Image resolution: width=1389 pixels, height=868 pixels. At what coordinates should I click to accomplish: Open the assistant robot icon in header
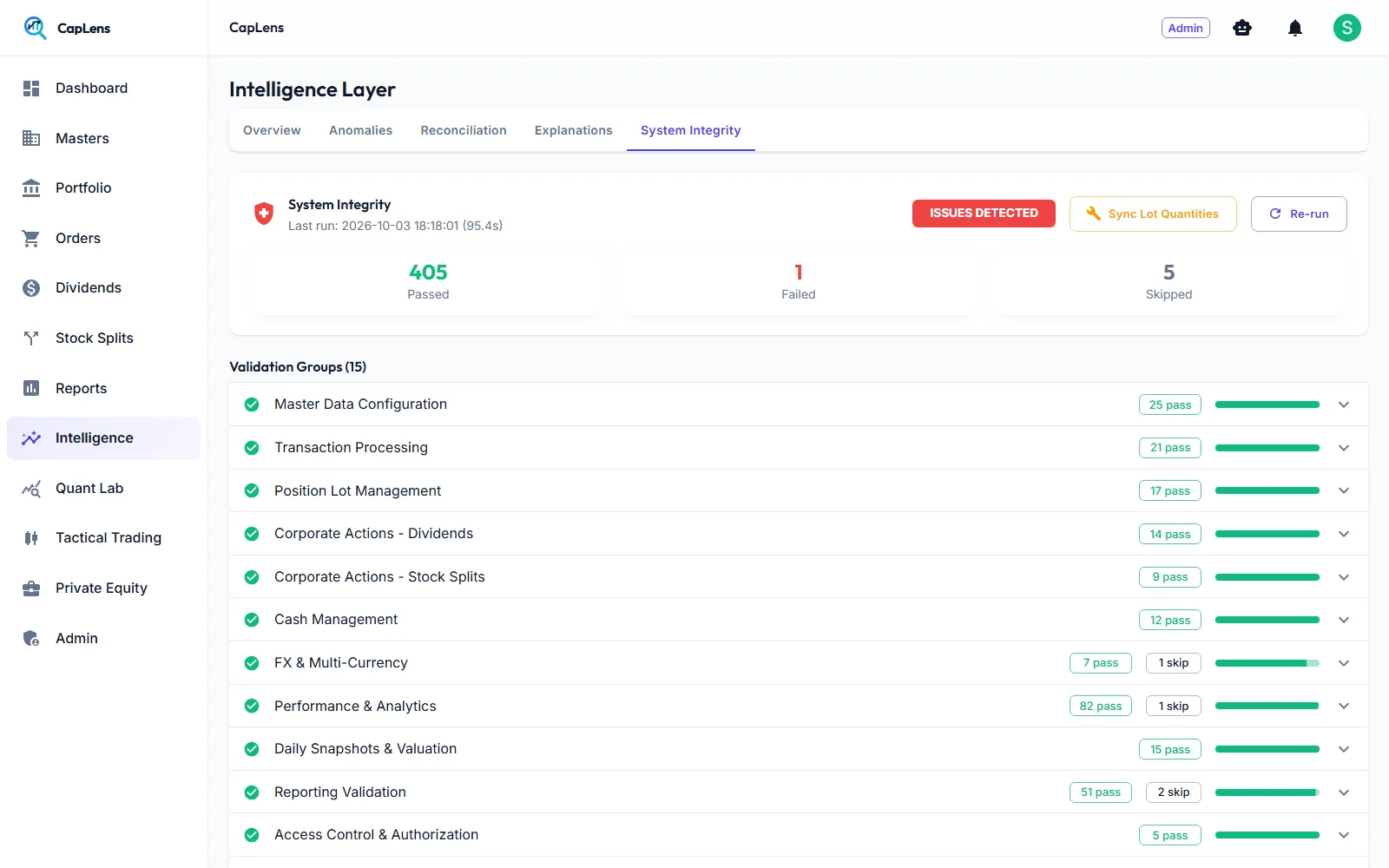(1242, 28)
